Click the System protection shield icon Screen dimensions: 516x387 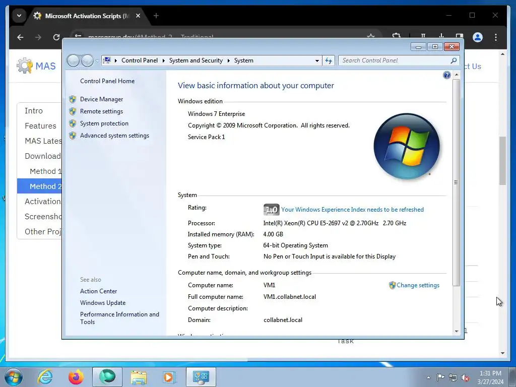pyautogui.click(x=73, y=123)
